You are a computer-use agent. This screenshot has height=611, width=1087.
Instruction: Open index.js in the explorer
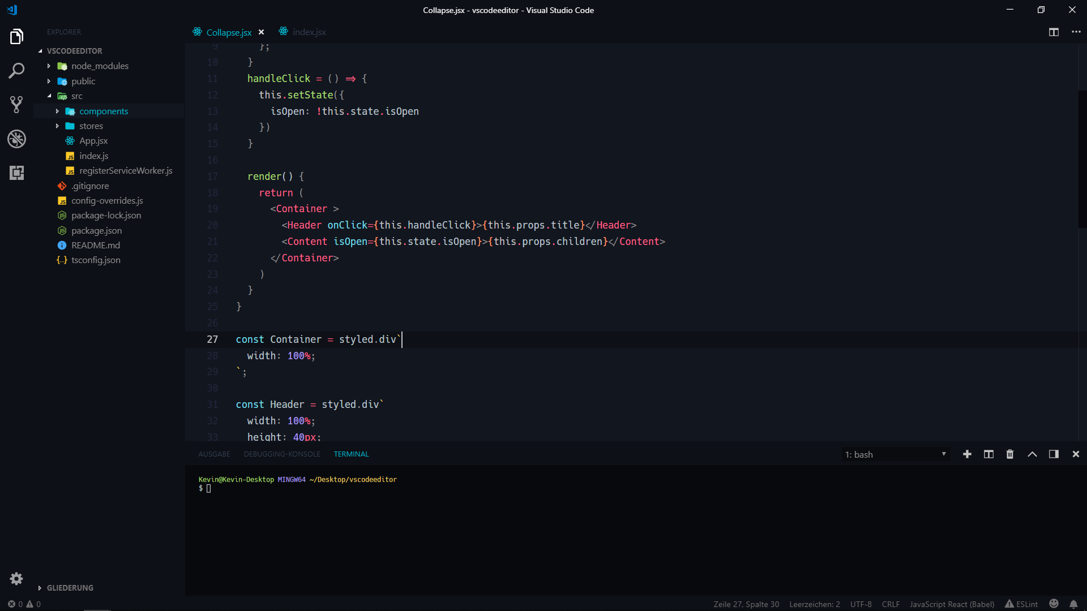(93, 156)
